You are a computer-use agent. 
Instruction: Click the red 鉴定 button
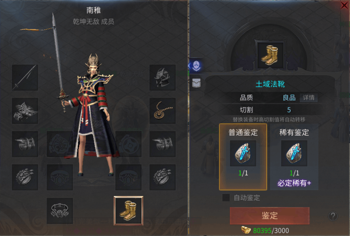270,216
